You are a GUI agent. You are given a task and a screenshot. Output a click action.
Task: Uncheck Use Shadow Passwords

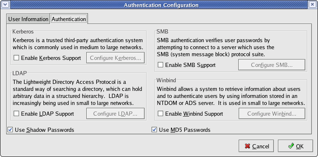coord(10,130)
